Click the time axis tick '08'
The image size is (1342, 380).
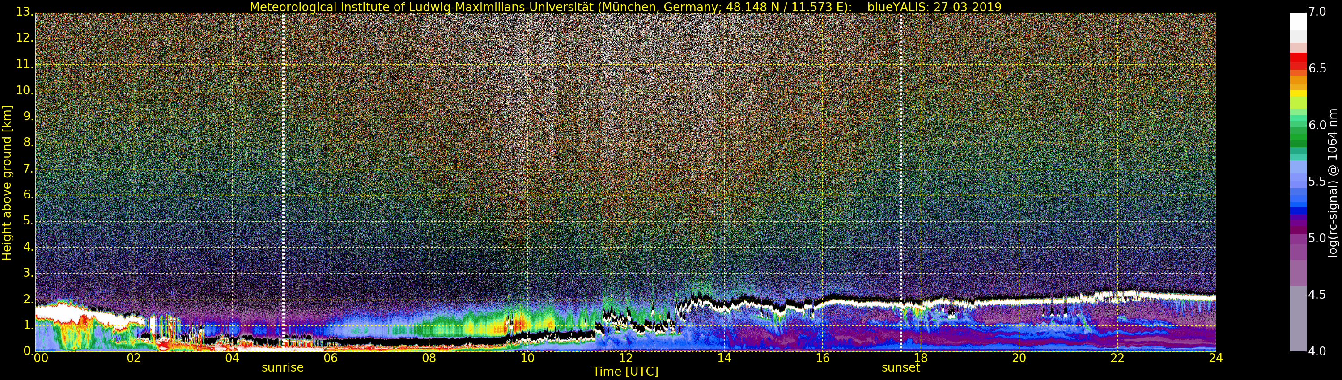(x=429, y=358)
